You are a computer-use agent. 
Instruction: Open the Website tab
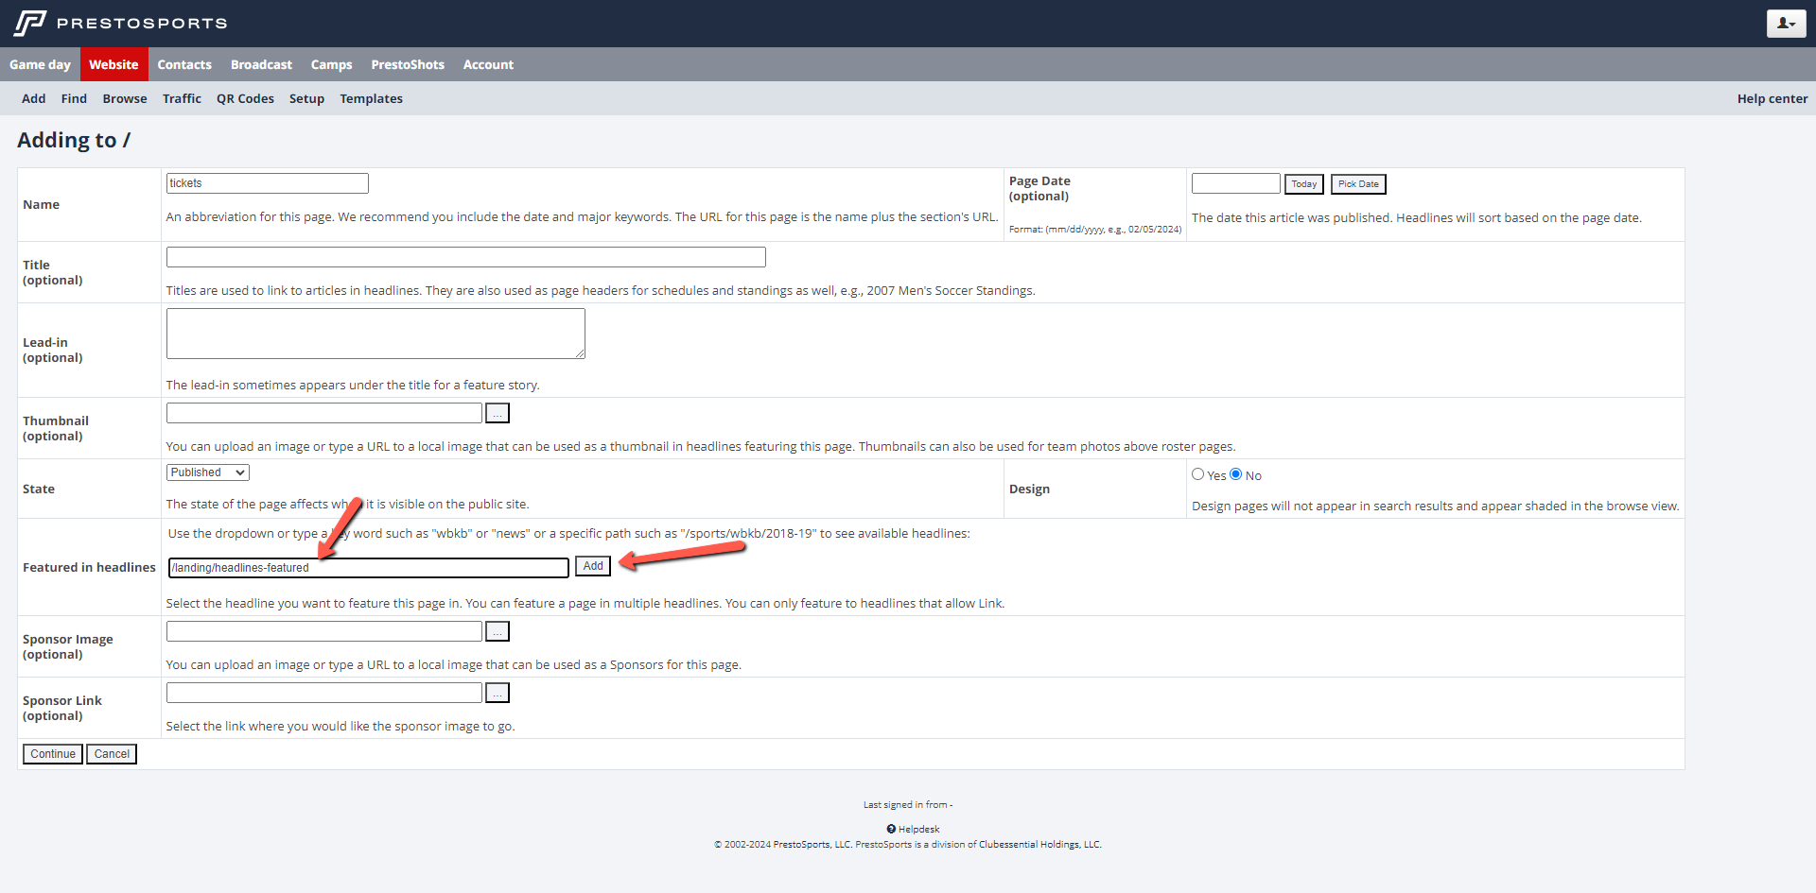coord(113,64)
